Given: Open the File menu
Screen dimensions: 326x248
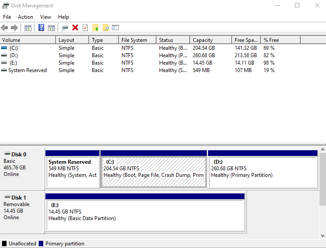Looking at the screenshot, I should click(x=7, y=17).
